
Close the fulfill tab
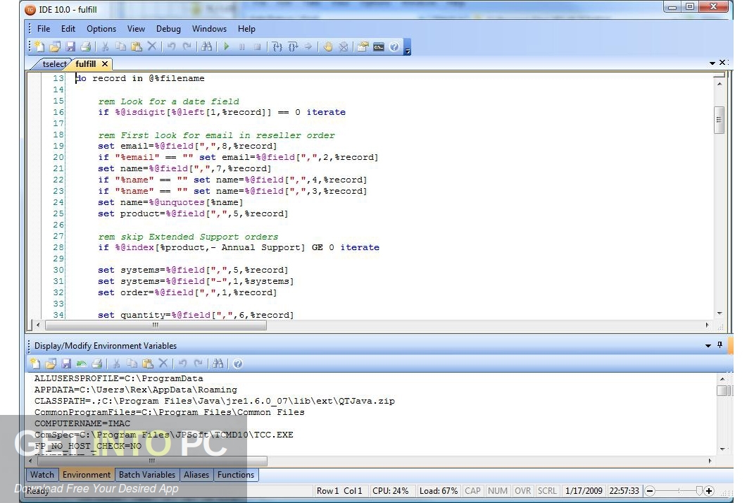coord(105,63)
